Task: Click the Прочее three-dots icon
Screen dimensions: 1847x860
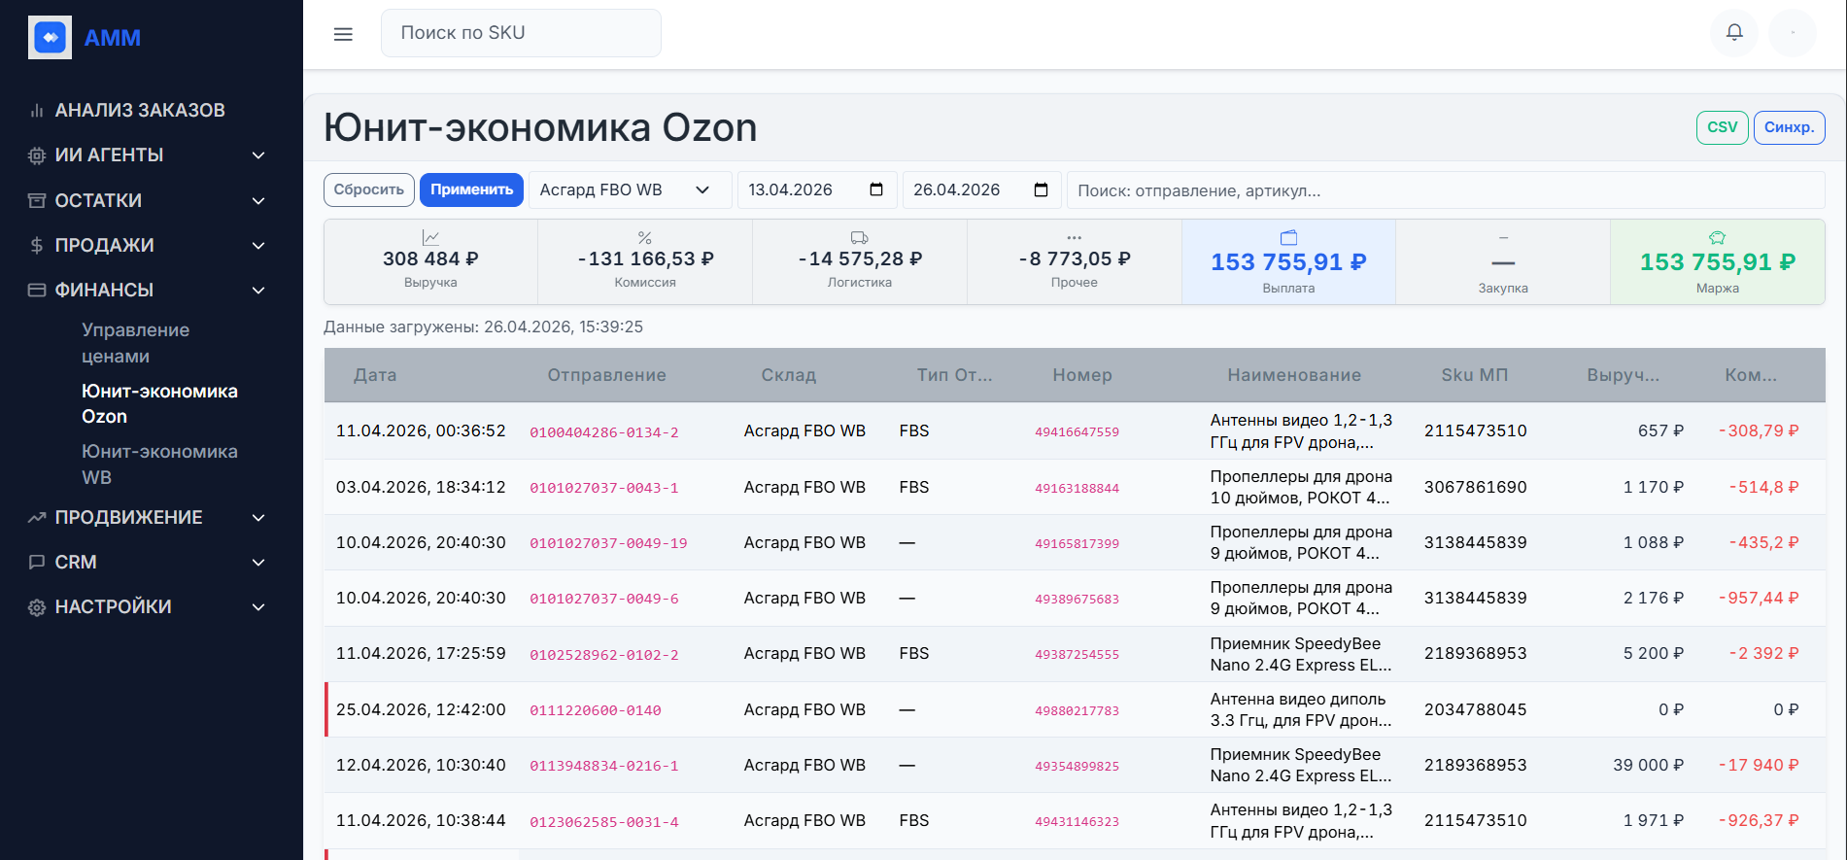Action: coord(1074,237)
